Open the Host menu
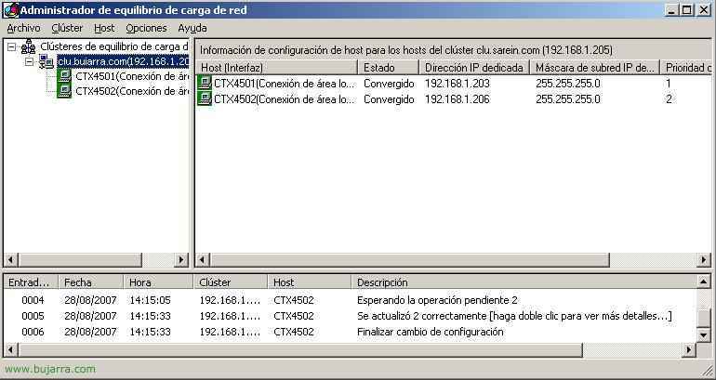The height and width of the screenshot is (380, 716). (104, 28)
